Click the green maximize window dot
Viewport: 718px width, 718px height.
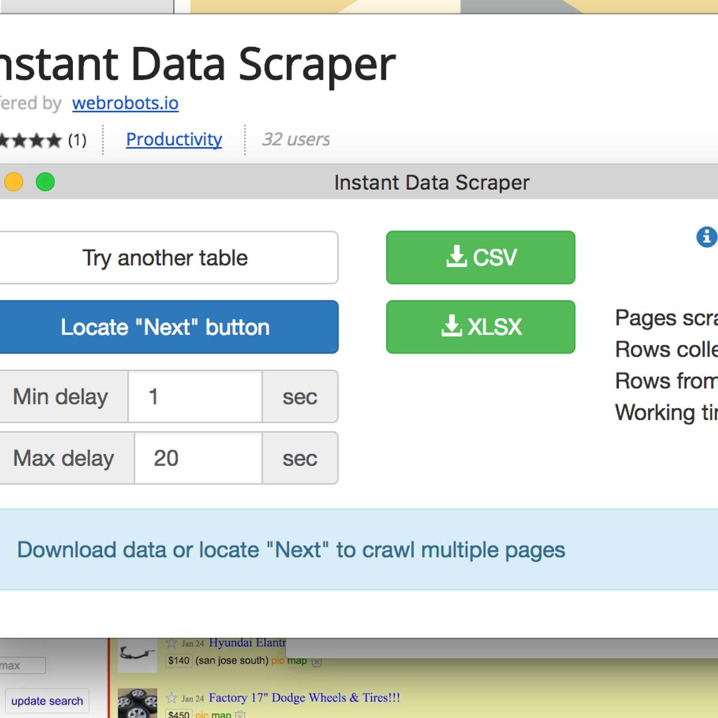pos(45,182)
